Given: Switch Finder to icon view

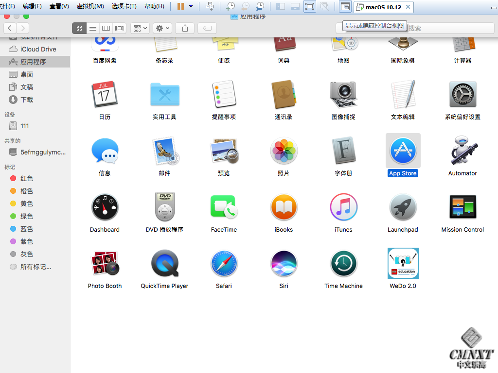Looking at the screenshot, I should 79,28.
